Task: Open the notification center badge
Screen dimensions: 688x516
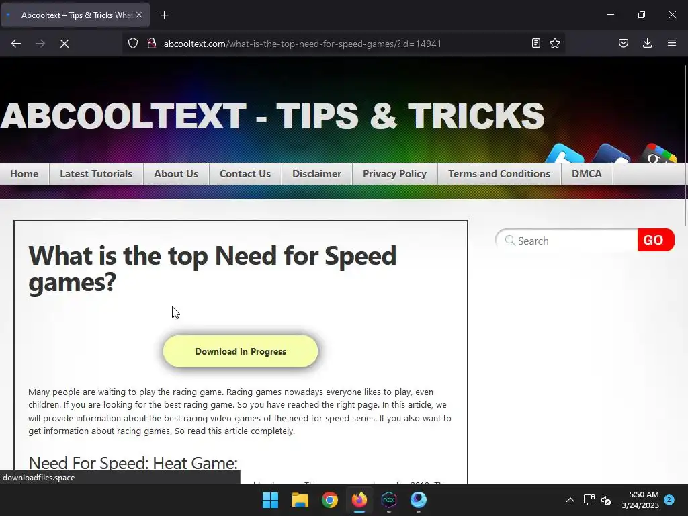Action: tap(669, 499)
